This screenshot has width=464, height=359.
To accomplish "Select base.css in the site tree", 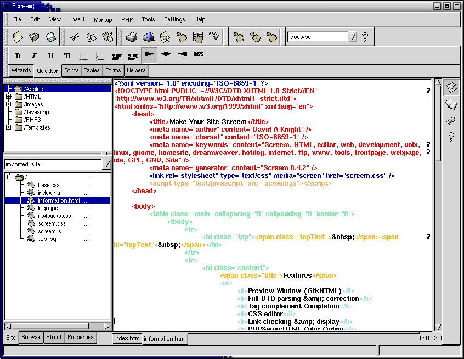I will coord(48,185).
